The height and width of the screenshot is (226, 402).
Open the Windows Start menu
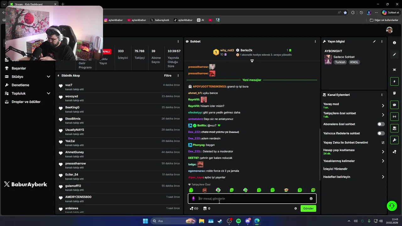pyautogui.click(x=145, y=221)
